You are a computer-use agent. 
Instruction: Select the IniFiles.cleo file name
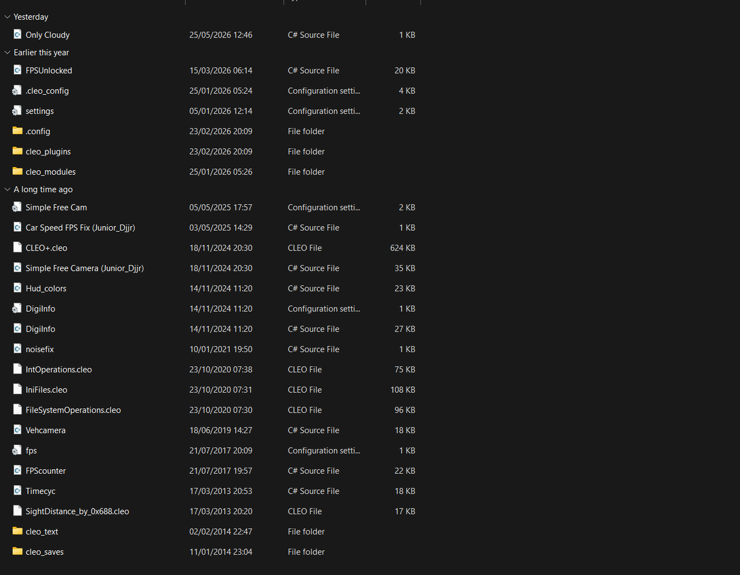click(x=46, y=390)
